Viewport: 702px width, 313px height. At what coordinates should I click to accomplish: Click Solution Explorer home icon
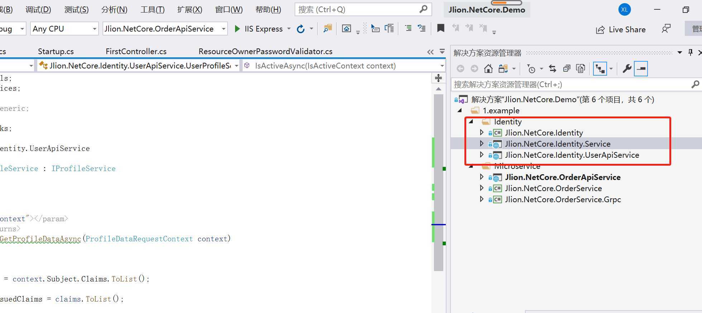pyautogui.click(x=488, y=68)
